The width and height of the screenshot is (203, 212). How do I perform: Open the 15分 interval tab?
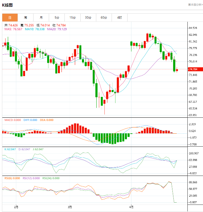pos(73,18)
